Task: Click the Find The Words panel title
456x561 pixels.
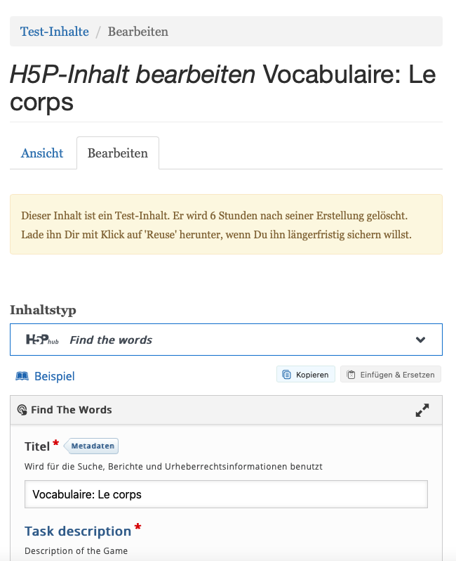Action: coord(71,410)
